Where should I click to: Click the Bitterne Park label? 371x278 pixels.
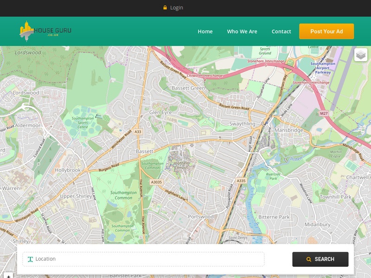(x=274, y=217)
